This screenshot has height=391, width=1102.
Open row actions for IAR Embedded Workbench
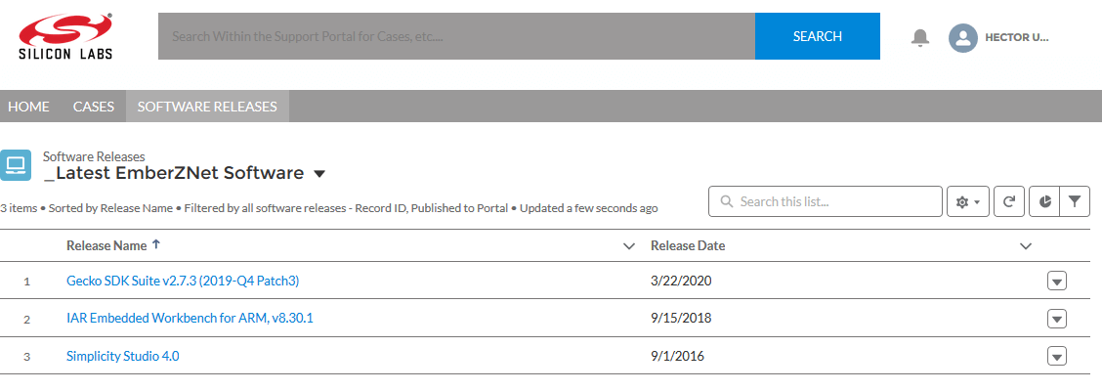pos(1057,319)
